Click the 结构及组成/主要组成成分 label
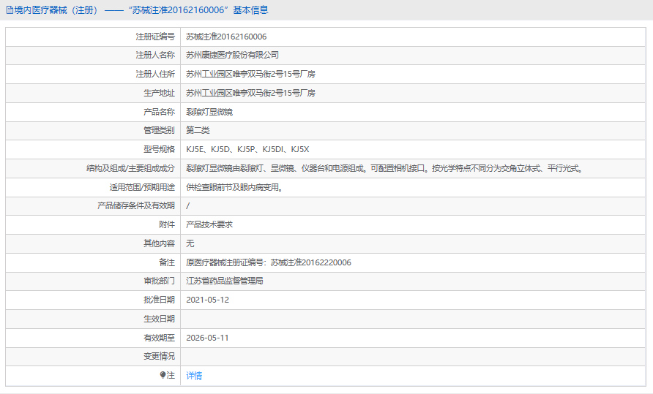 click(x=131, y=169)
